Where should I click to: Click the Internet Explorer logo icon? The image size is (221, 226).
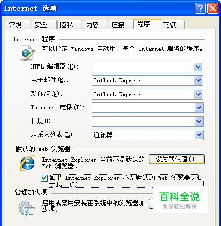tap(27, 163)
